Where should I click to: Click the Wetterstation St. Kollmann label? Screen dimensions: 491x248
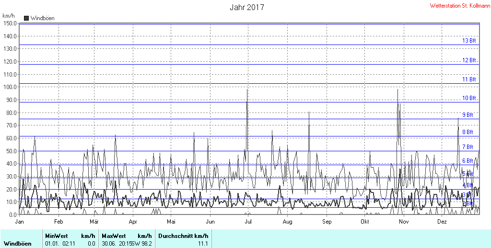pos(460,6)
